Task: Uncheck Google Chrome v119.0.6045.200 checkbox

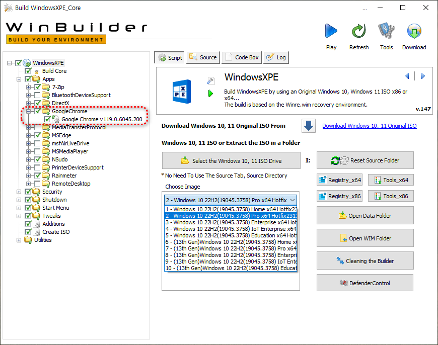Action: coord(47,119)
